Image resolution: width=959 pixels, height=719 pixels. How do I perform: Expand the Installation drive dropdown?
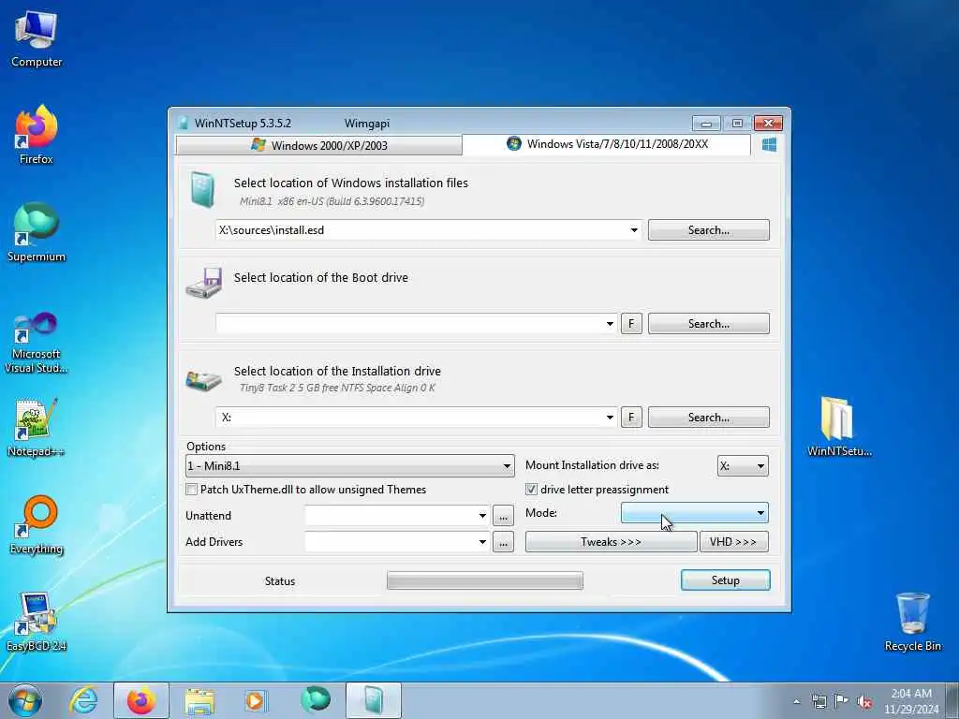pos(610,418)
